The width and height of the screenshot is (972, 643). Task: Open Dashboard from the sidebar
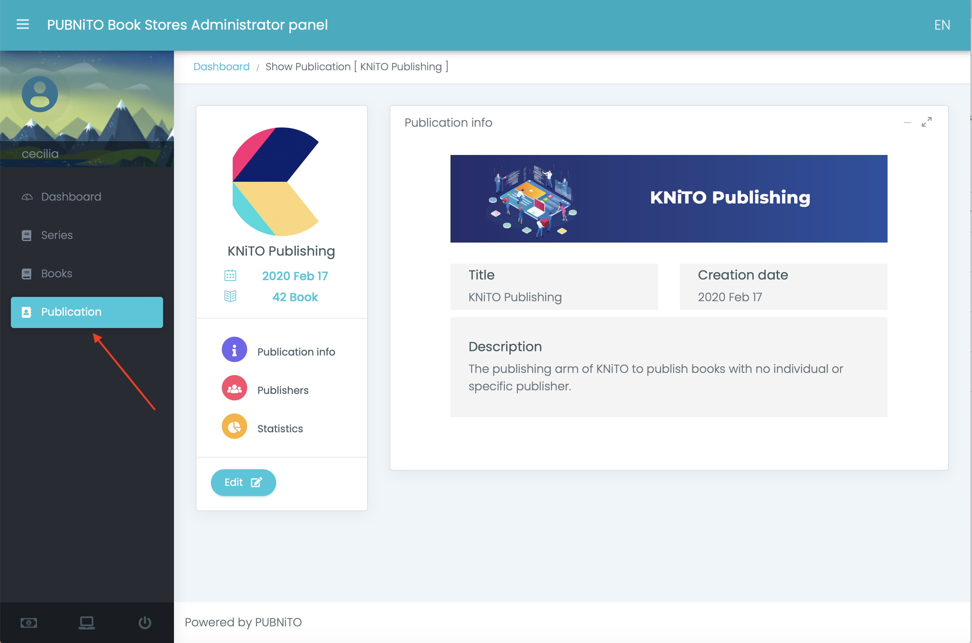[71, 197]
